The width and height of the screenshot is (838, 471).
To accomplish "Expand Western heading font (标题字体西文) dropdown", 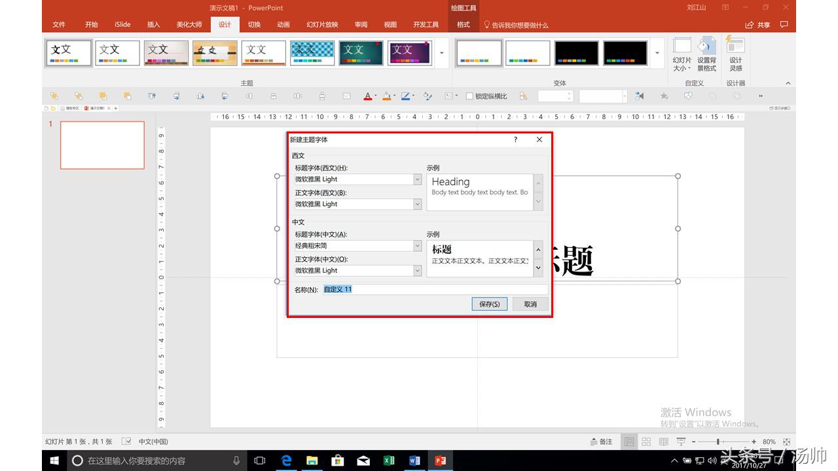I will click(x=417, y=179).
